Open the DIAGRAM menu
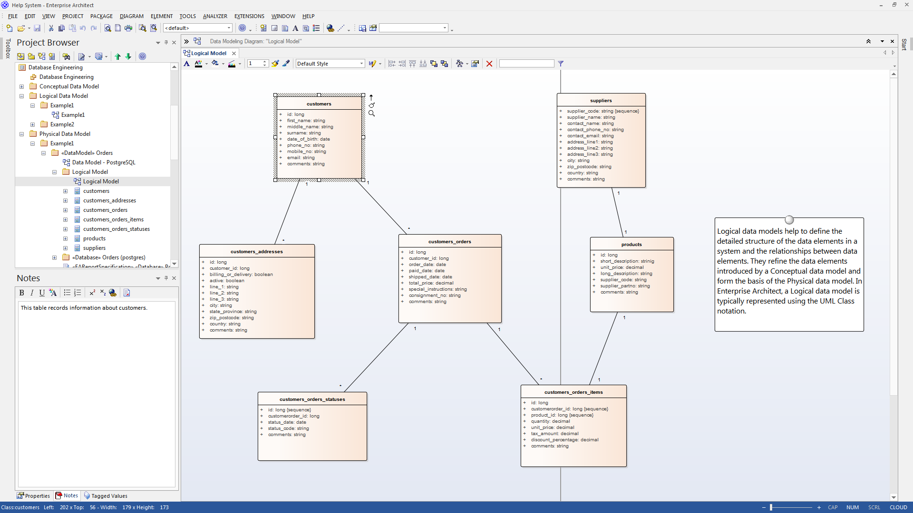 [x=131, y=16]
